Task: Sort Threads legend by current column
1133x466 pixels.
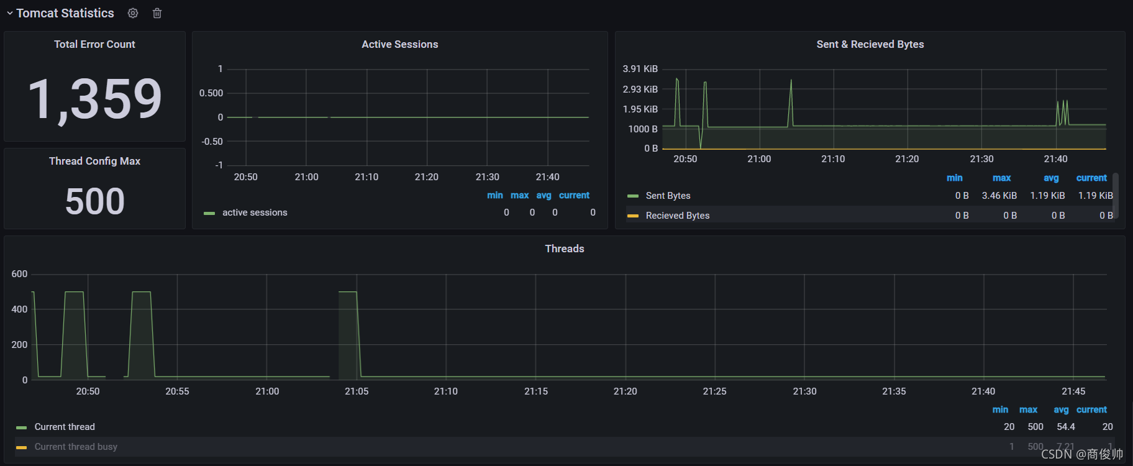Action: tap(1092, 409)
